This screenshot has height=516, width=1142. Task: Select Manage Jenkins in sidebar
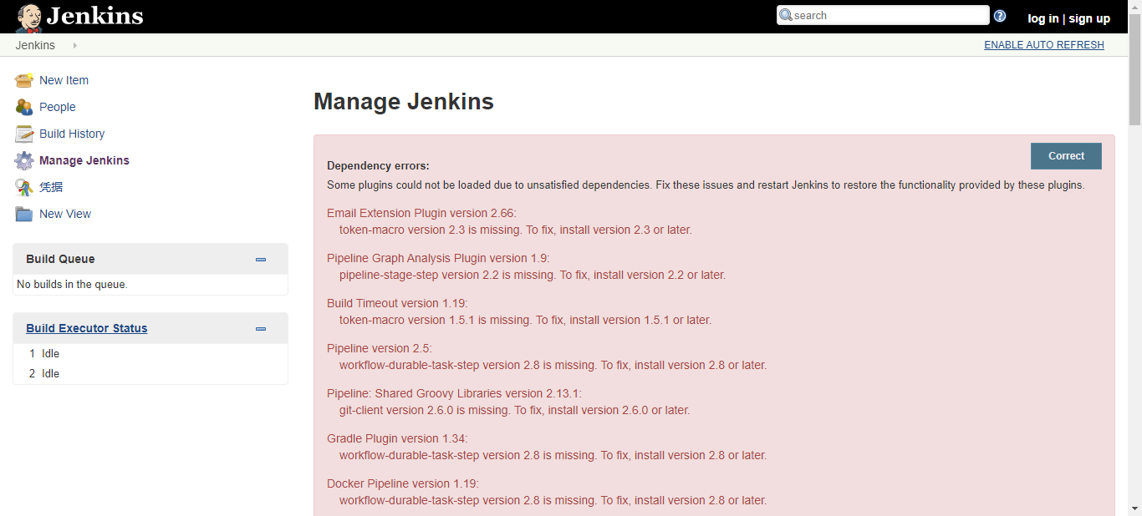84,160
